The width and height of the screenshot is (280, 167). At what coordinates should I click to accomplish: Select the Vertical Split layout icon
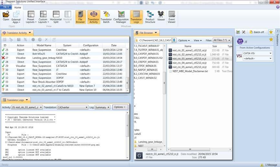pyautogui.click(x=68, y=14)
